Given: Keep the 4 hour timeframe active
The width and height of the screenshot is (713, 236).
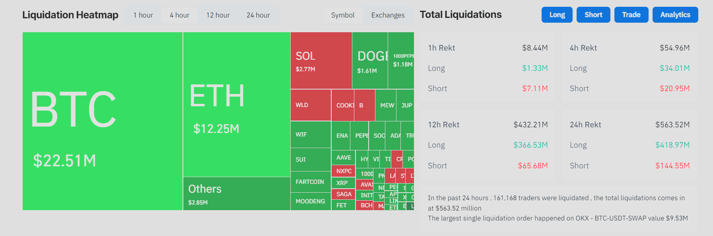Looking at the screenshot, I should pos(179,15).
